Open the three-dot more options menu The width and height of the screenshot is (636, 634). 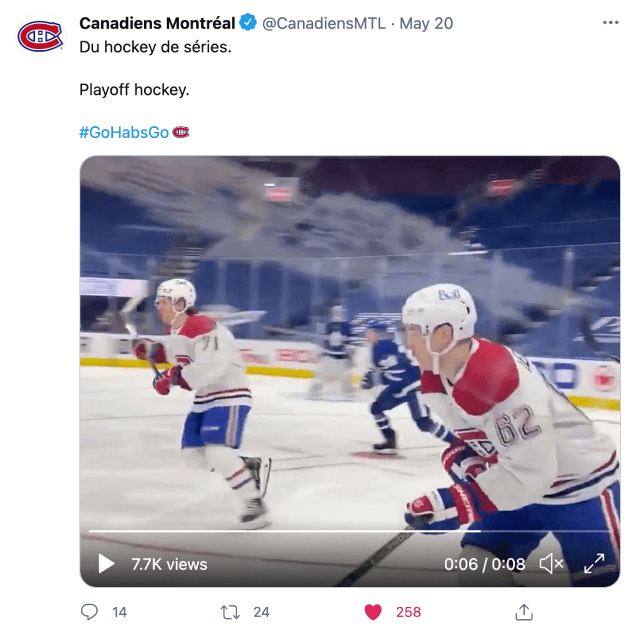611,23
